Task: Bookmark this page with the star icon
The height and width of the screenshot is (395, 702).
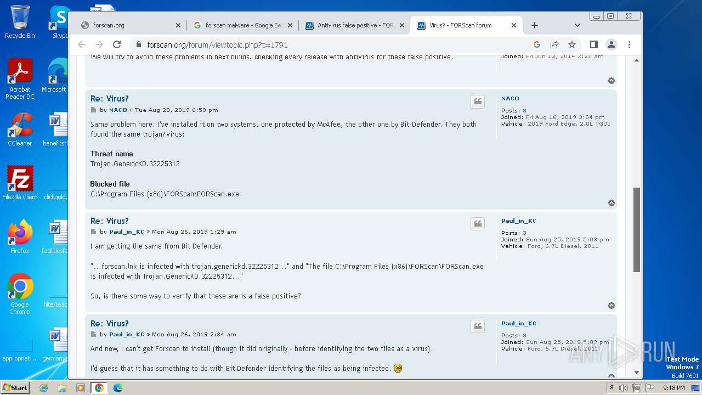Action: pyautogui.click(x=572, y=44)
